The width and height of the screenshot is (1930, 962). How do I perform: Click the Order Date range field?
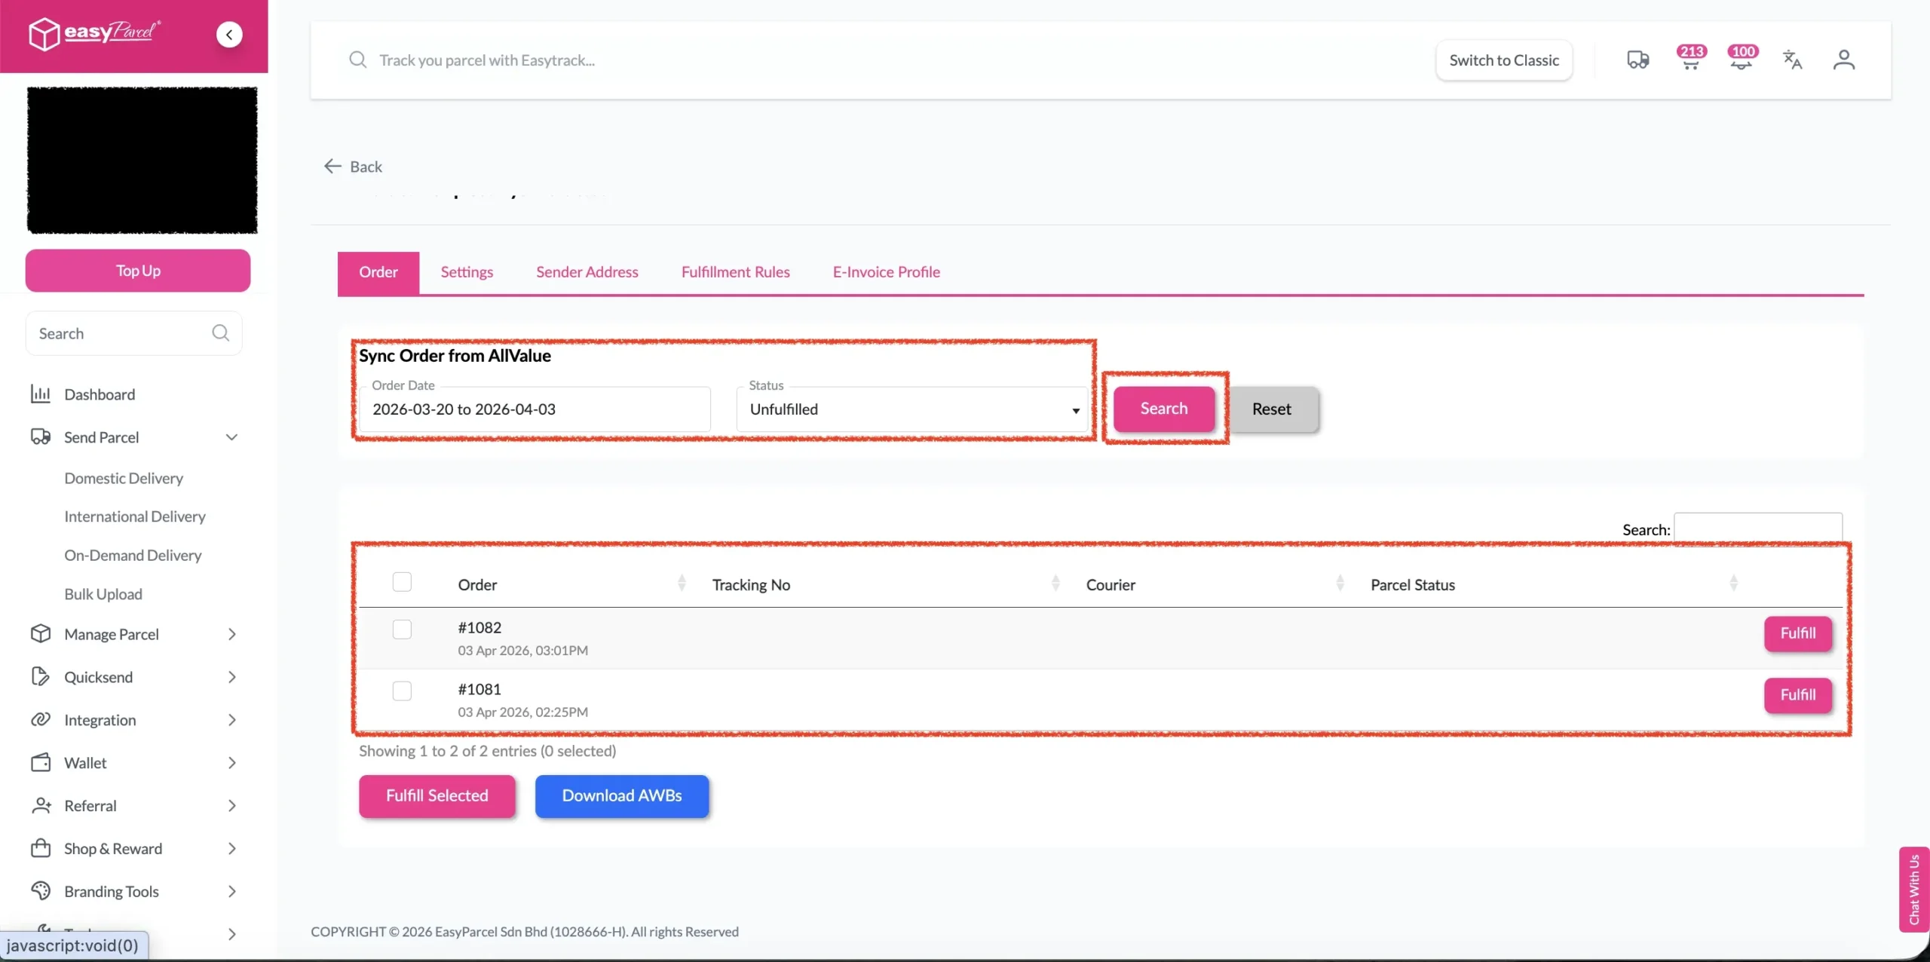[x=535, y=409]
